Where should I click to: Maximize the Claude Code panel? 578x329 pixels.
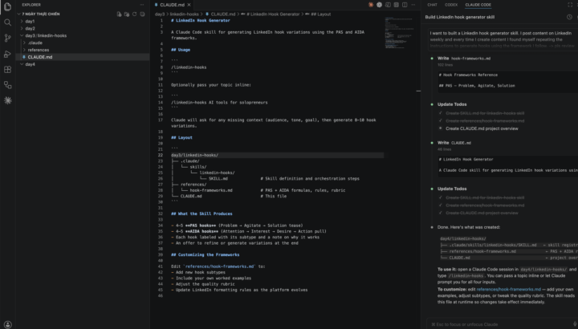click(x=570, y=5)
